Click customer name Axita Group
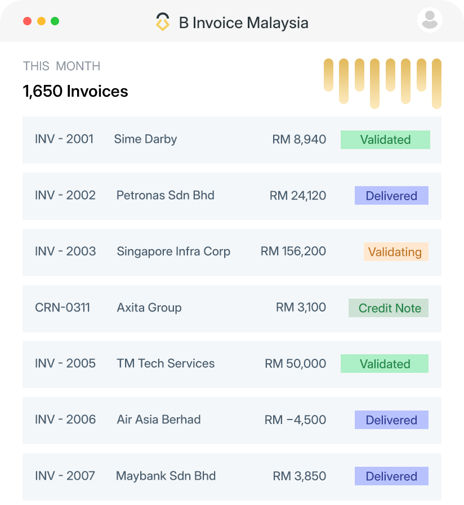The image size is (464, 505). tap(149, 308)
